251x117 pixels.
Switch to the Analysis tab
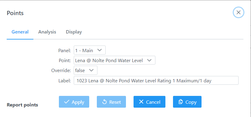(x=47, y=32)
